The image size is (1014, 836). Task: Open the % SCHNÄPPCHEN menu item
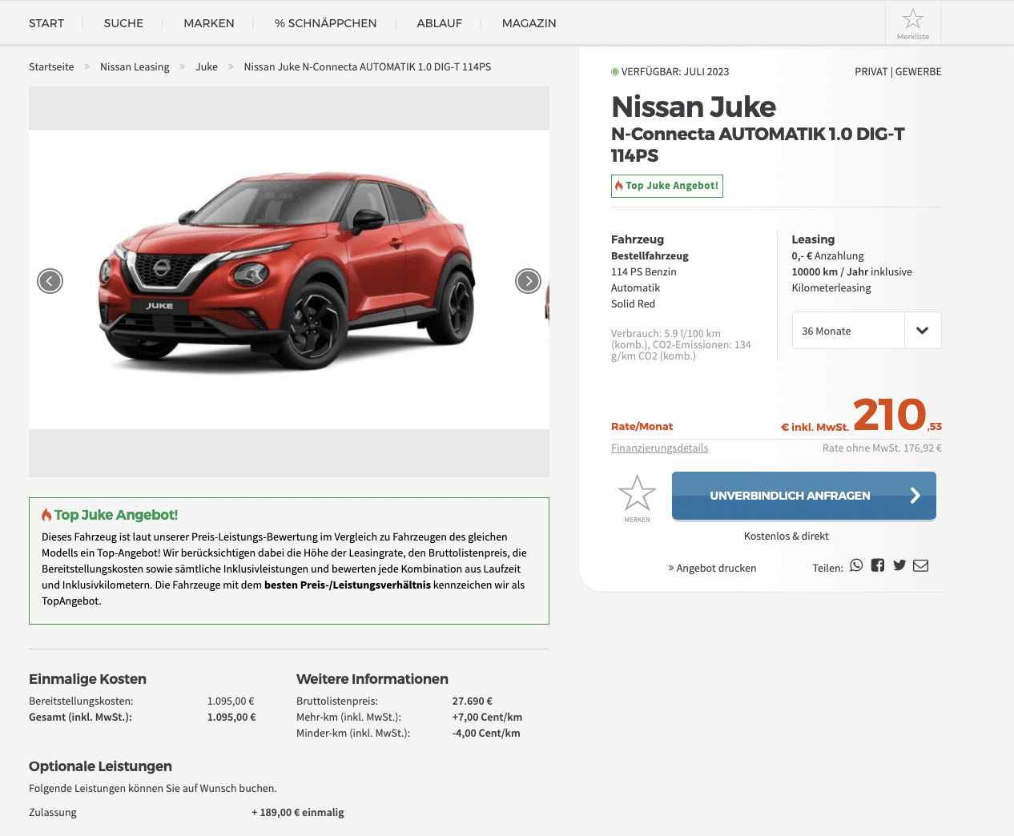pyautogui.click(x=325, y=23)
